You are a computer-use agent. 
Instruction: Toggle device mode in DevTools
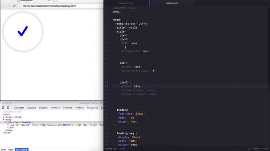click(x=8, y=108)
